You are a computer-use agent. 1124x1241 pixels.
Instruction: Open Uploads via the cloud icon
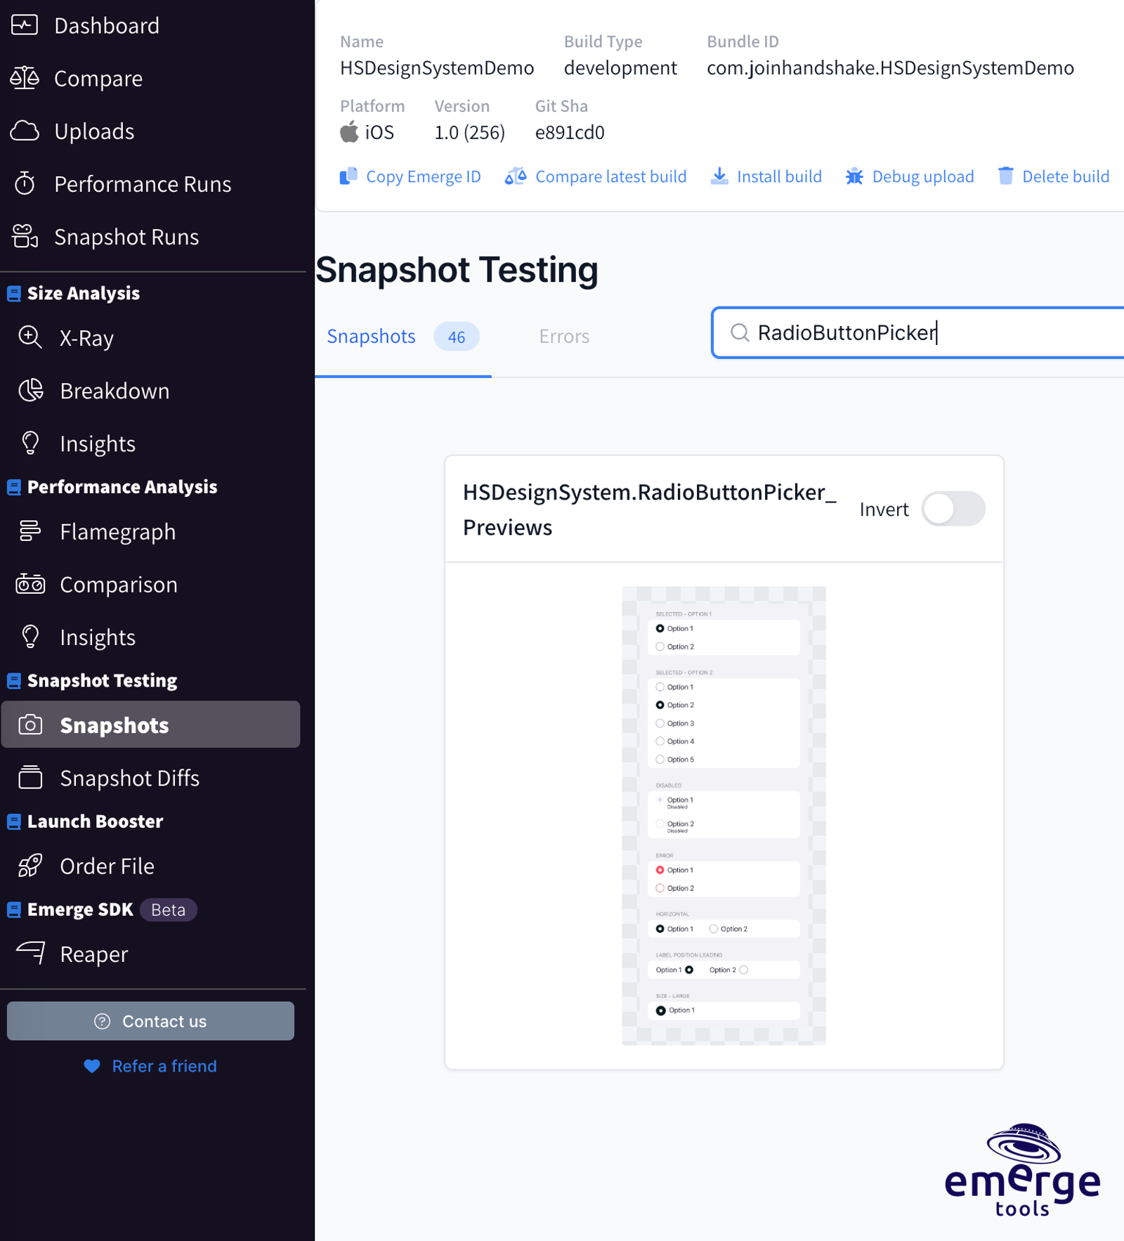pos(24,131)
